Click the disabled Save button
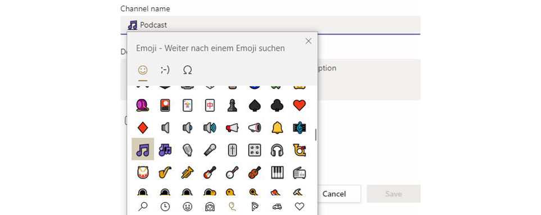The height and width of the screenshot is (215, 541). [393, 194]
